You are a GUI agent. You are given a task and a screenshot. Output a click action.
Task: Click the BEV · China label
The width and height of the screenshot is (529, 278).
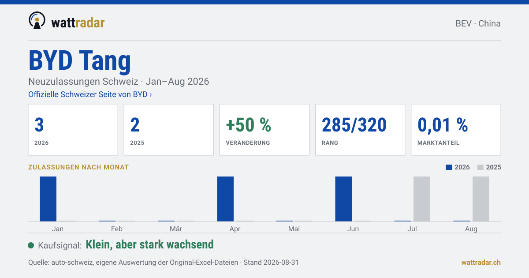pos(478,23)
